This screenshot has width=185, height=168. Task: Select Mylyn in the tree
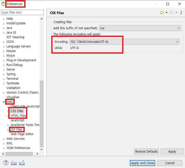[11, 56]
